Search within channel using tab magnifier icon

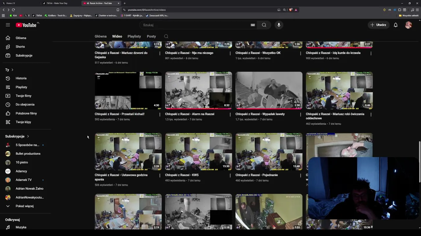pyautogui.click(x=166, y=36)
